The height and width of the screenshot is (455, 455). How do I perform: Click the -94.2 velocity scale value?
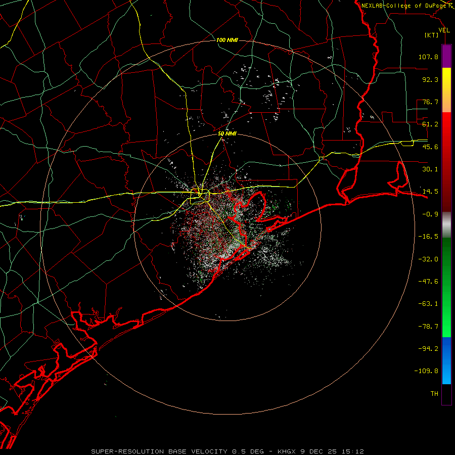428,349
